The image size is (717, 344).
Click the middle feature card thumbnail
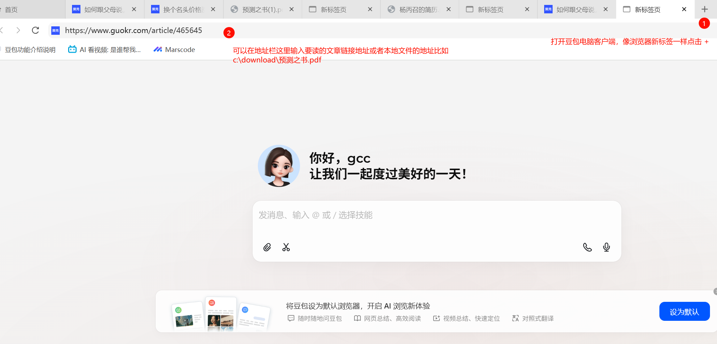(x=221, y=314)
